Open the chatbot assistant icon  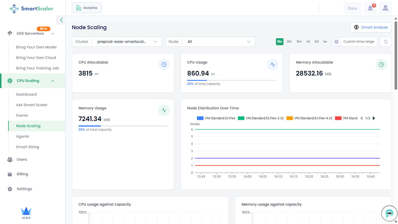coord(389,213)
